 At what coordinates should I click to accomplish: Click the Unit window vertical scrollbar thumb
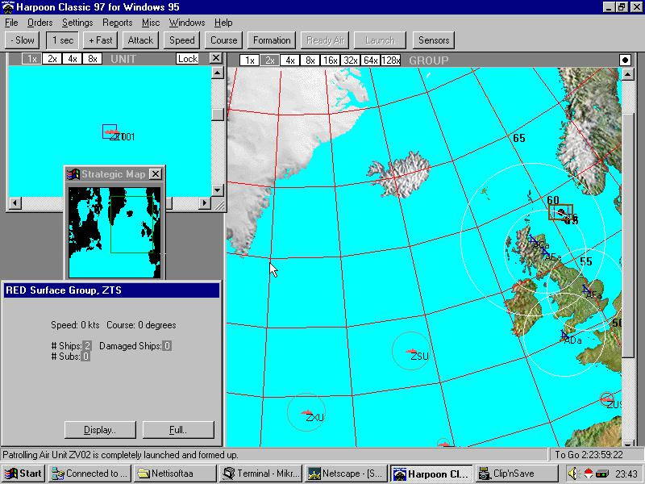coord(217,114)
